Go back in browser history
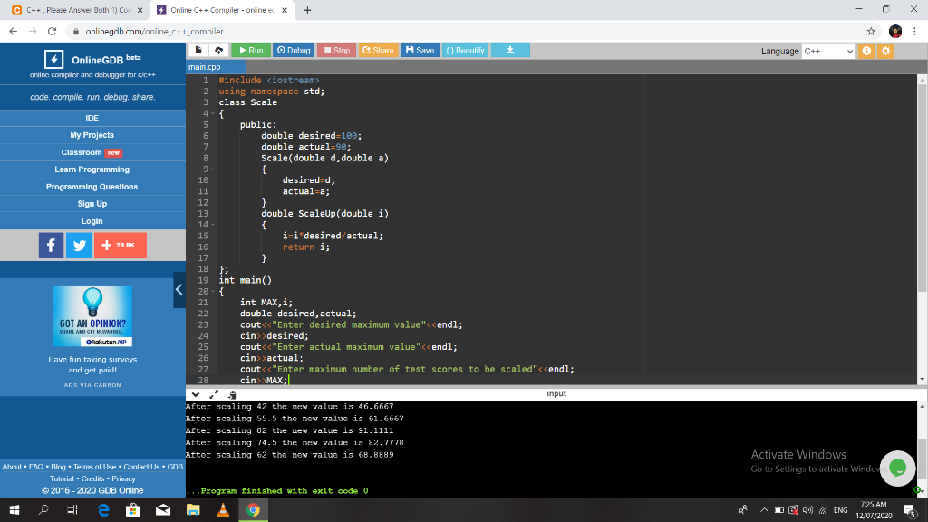The width and height of the screenshot is (928, 522). tap(13, 32)
